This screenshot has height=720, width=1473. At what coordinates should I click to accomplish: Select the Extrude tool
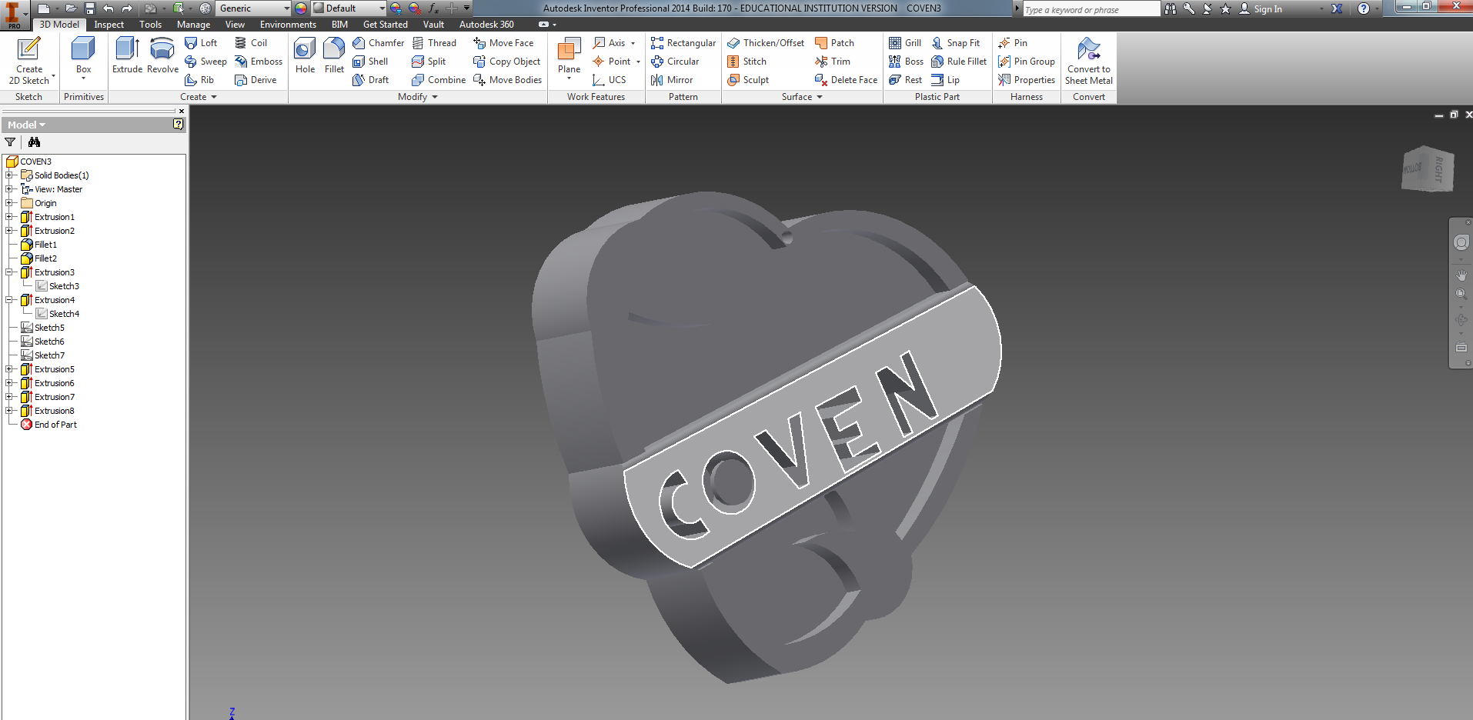coord(127,55)
